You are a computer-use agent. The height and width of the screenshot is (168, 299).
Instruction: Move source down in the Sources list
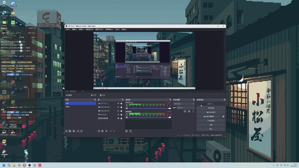(114, 131)
